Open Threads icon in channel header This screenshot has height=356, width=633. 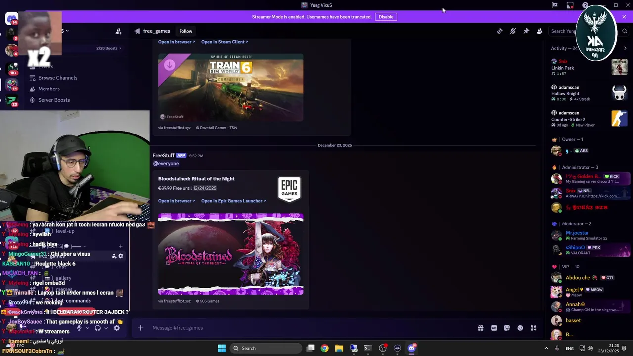tap(499, 31)
